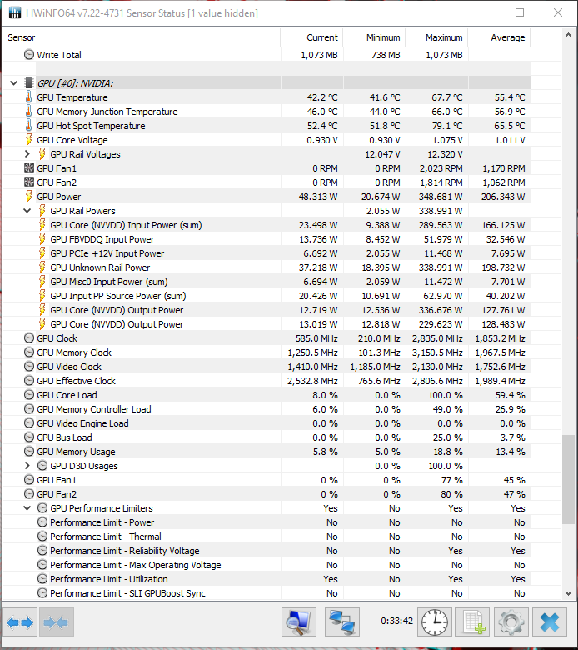Click the GPU Hot Spot Temperature thermometer icon
Viewport: 578px width, 650px height.
pos(28,126)
